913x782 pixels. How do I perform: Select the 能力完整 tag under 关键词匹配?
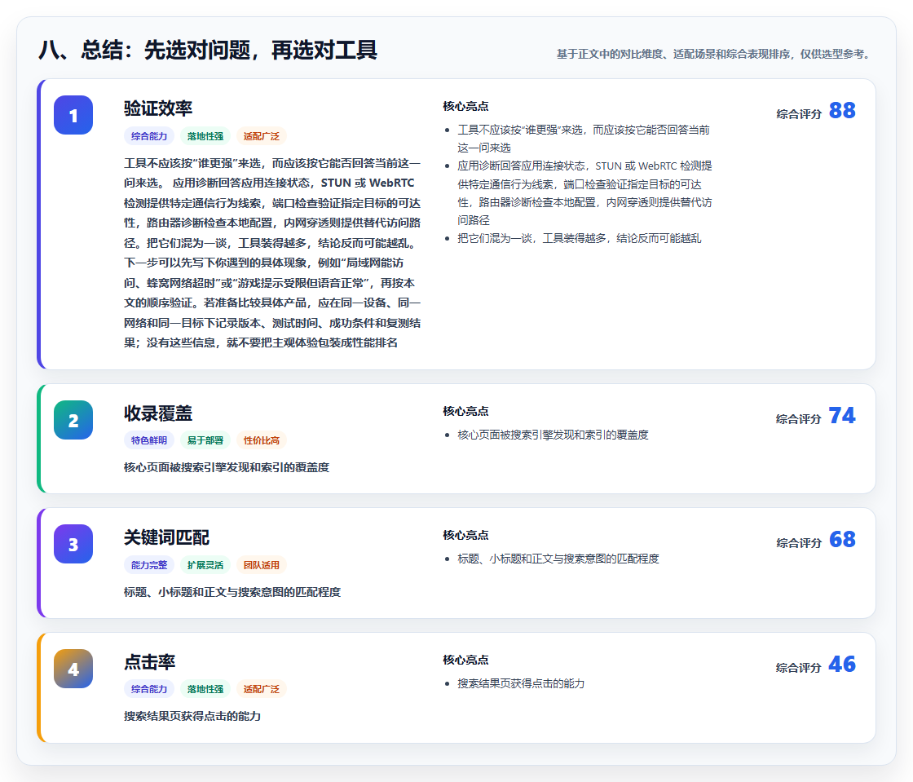(x=149, y=565)
